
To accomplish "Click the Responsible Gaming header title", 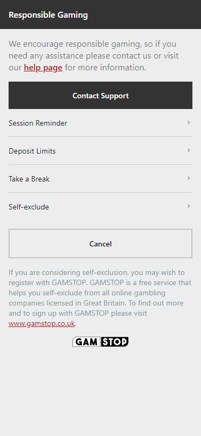I will click(48, 14).
